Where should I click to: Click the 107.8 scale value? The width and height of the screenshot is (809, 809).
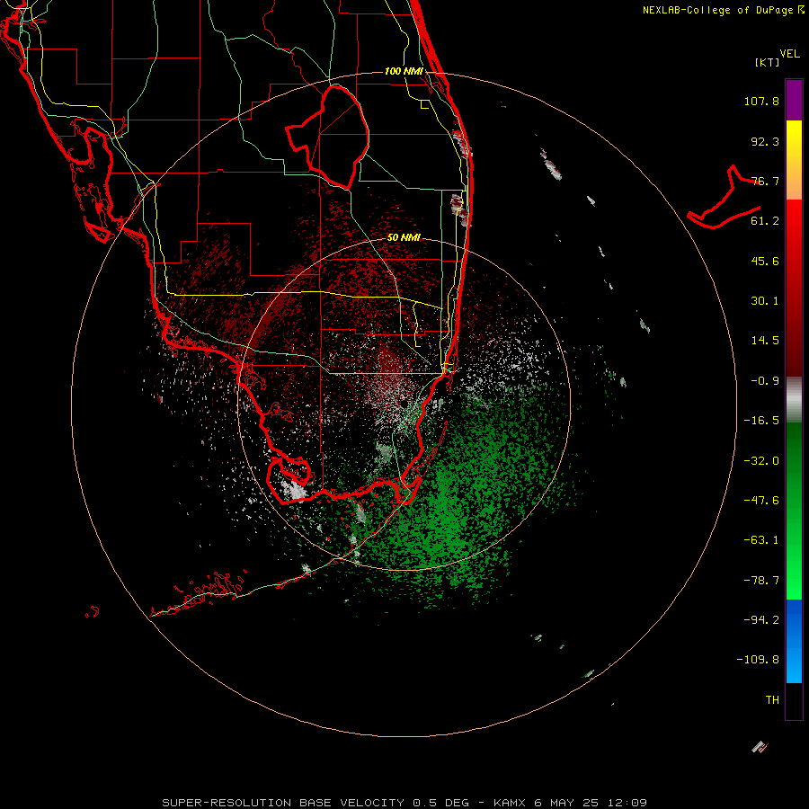pyautogui.click(x=761, y=101)
